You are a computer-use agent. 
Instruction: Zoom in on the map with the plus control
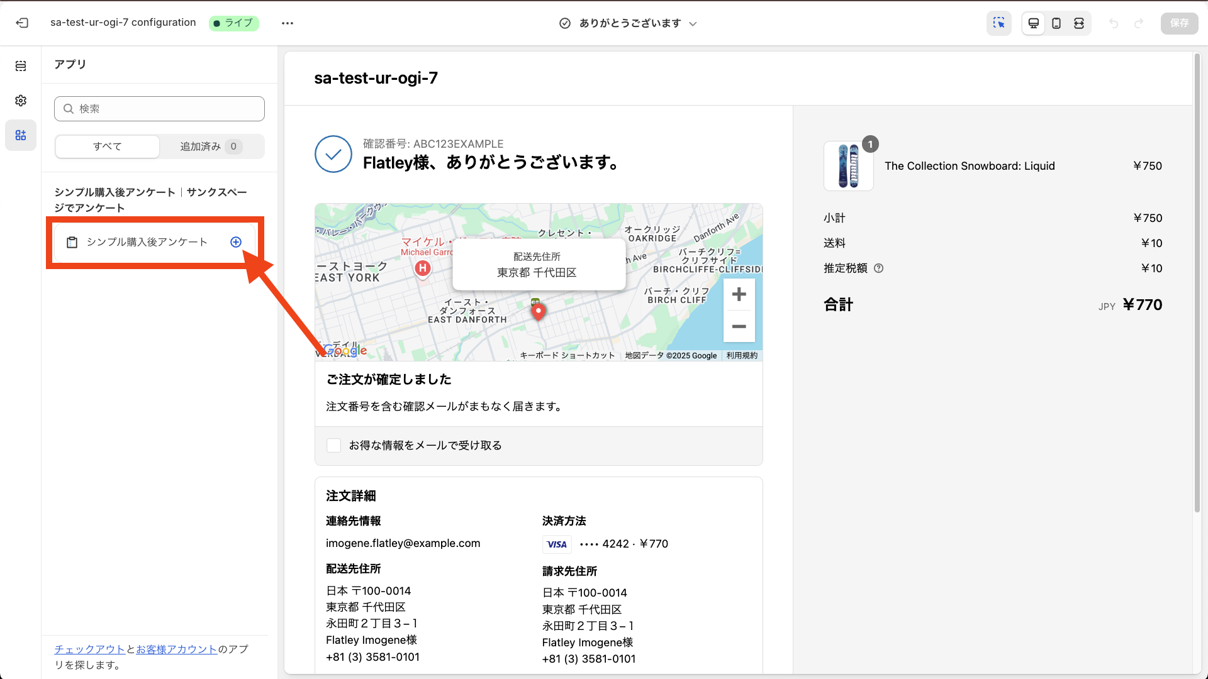tap(739, 294)
